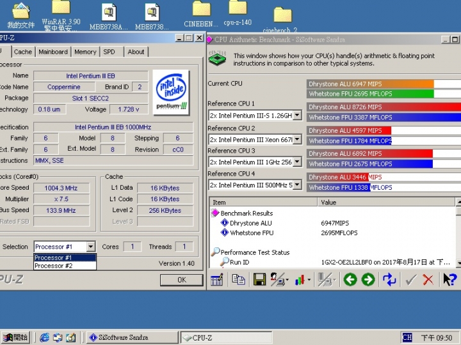Click the green back arrow in Sandra
The width and height of the screenshot is (461, 345).
pyautogui.click(x=350, y=279)
